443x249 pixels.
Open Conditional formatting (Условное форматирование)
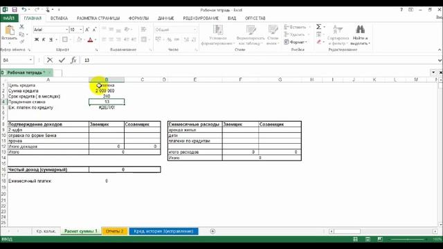pos(218,35)
